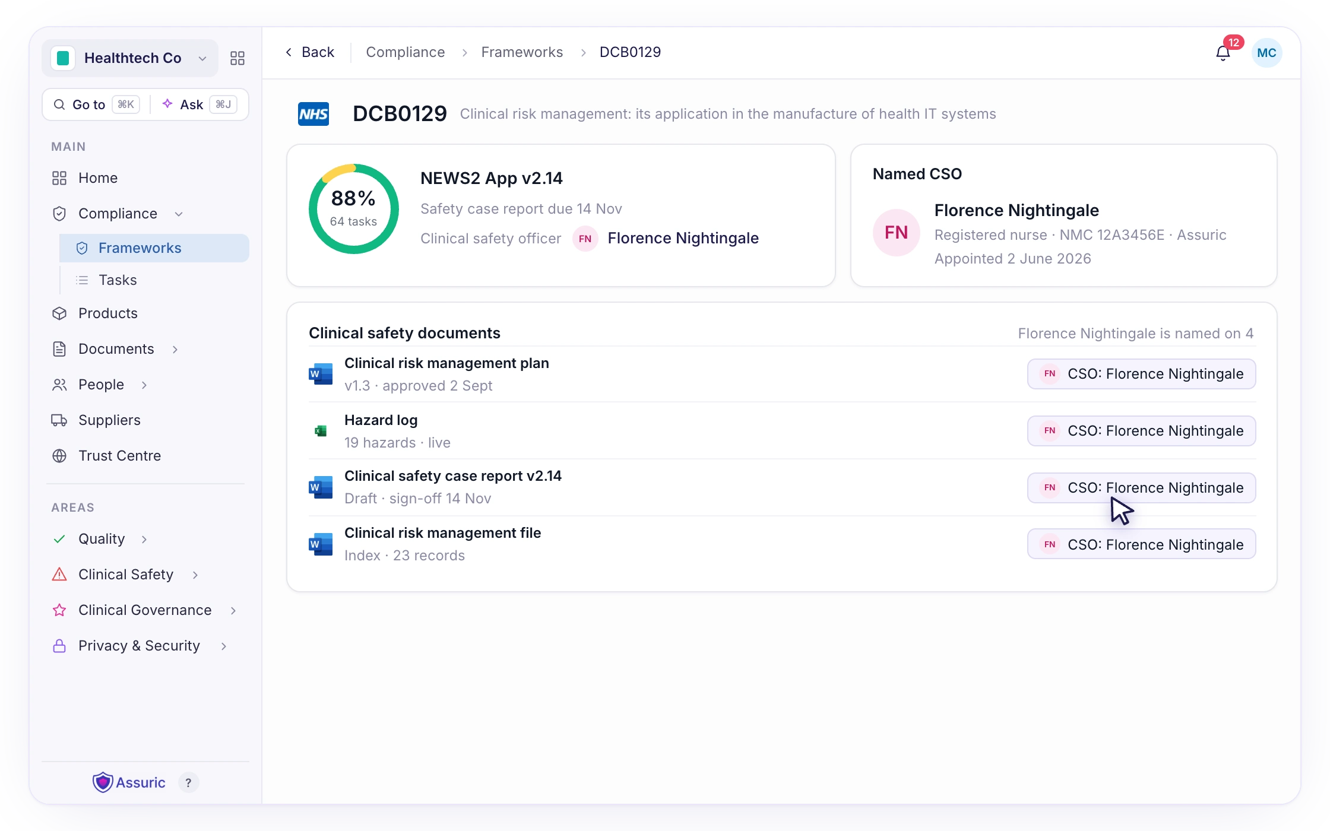Click the Word icon for Clinical risk management file

(321, 544)
